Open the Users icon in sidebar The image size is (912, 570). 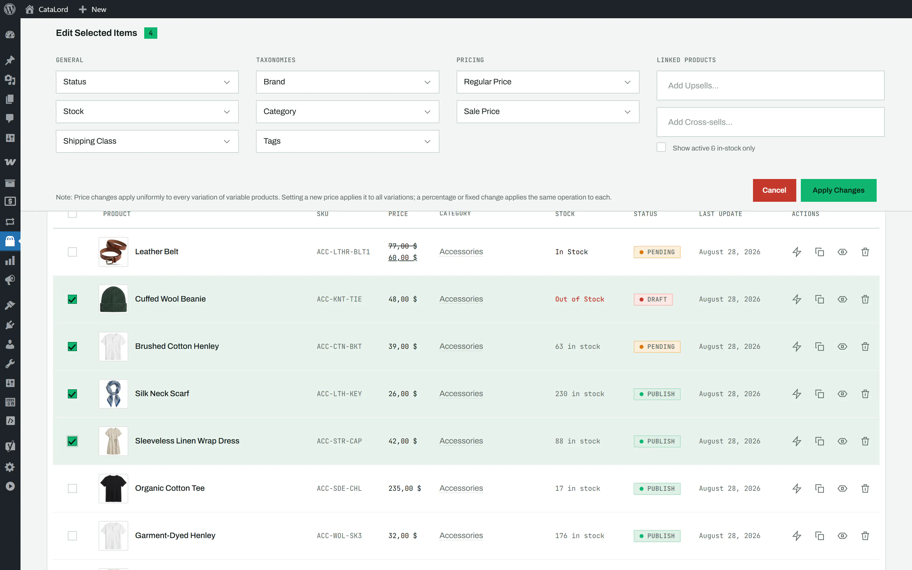10,344
